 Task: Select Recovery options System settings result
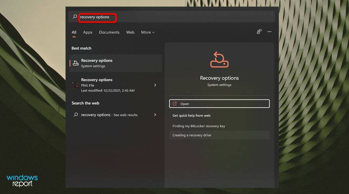[116, 63]
